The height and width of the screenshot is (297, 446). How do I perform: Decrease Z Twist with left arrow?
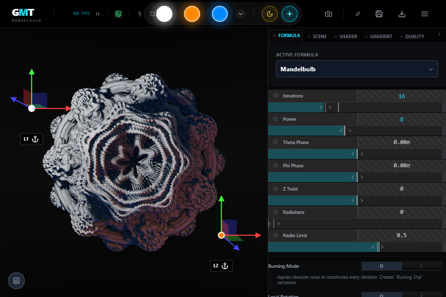tap(353, 200)
